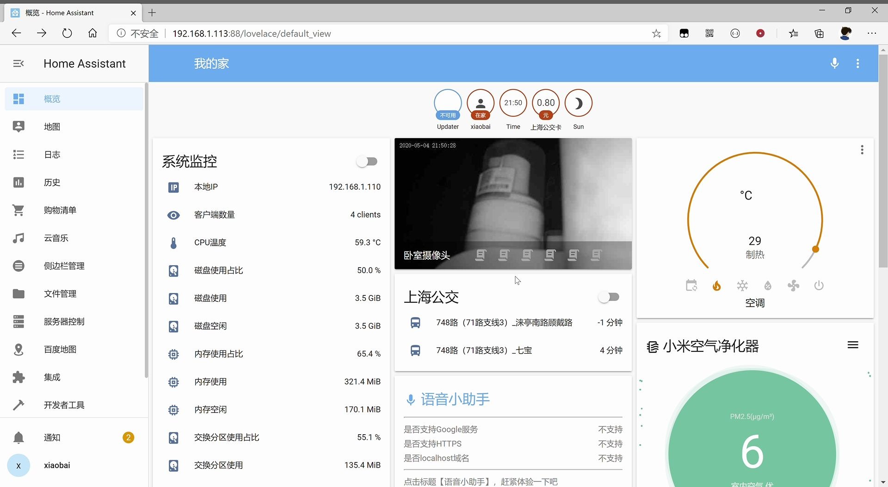Image resolution: width=888 pixels, height=487 pixels.
Task: Click the first preset icon on camera bar
Action: click(481, 255)
